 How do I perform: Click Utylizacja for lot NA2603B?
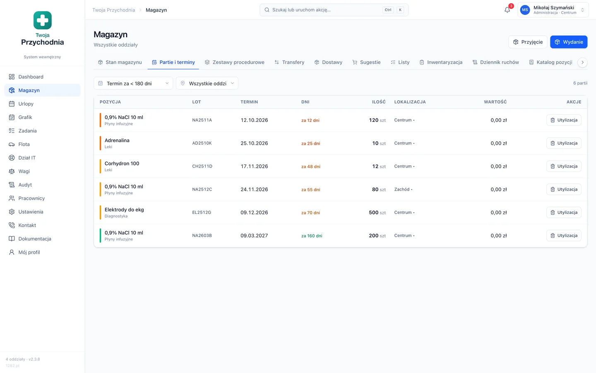click(x=564, y=235)
